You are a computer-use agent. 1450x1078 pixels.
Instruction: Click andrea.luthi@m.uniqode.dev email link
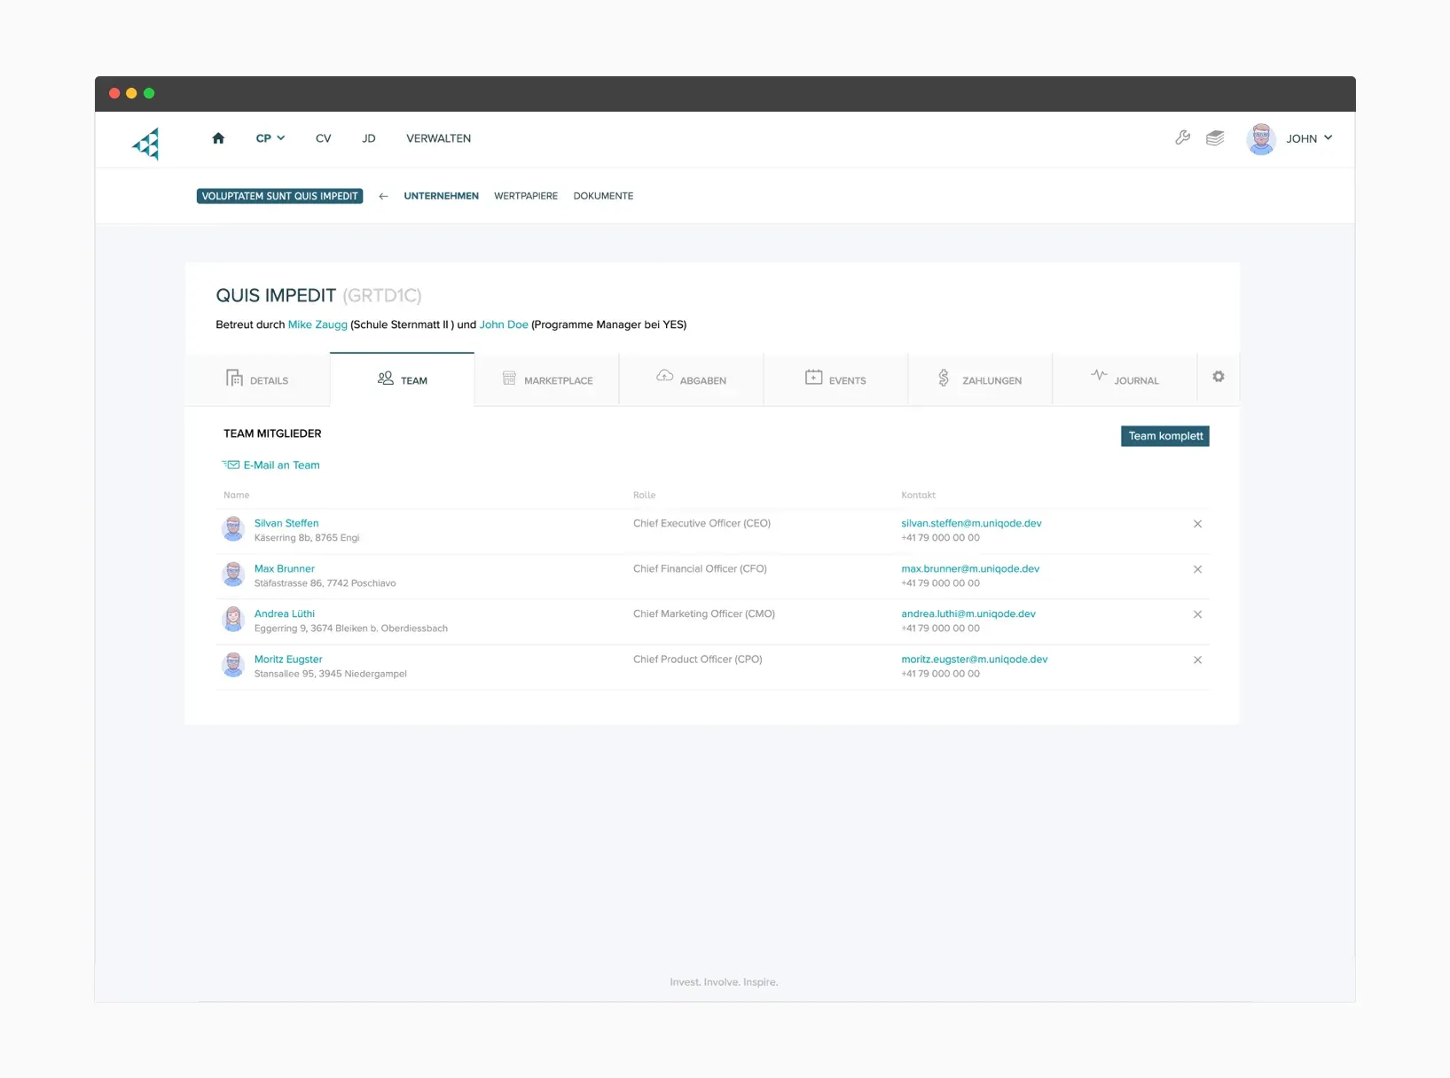click(968, 613)
